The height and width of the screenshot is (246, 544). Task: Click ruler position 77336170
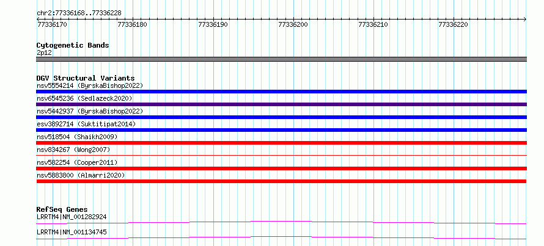point(52,24)
